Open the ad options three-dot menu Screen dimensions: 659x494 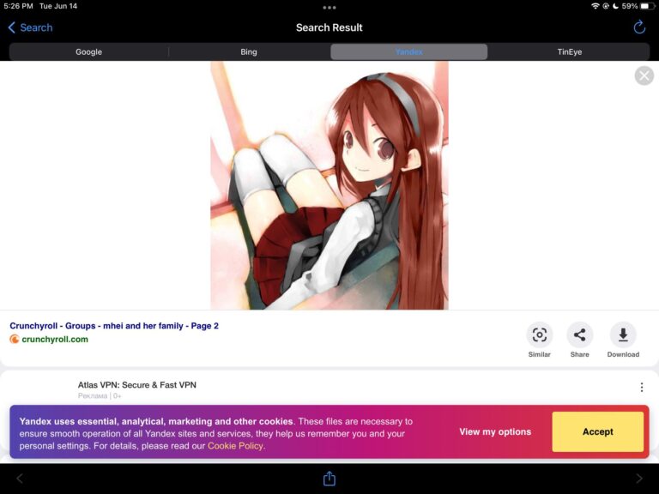click(641, 388)
